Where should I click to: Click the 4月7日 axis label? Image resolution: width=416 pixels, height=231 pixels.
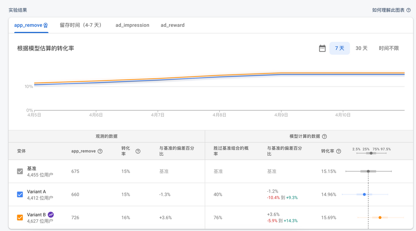coord(158,115)
